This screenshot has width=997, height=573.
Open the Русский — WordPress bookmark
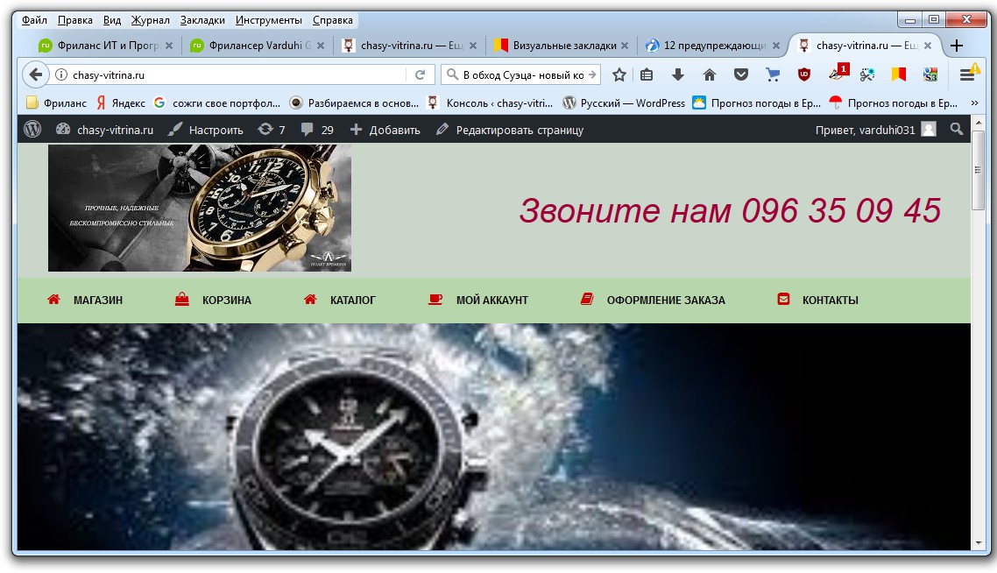[x=625, y=103]
